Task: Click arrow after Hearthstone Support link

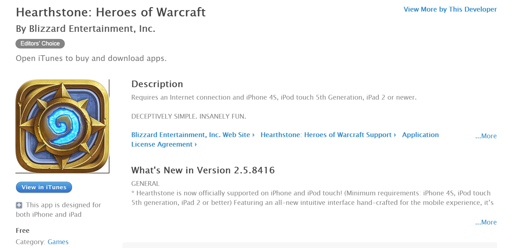Action: click(x=395, y=135)
